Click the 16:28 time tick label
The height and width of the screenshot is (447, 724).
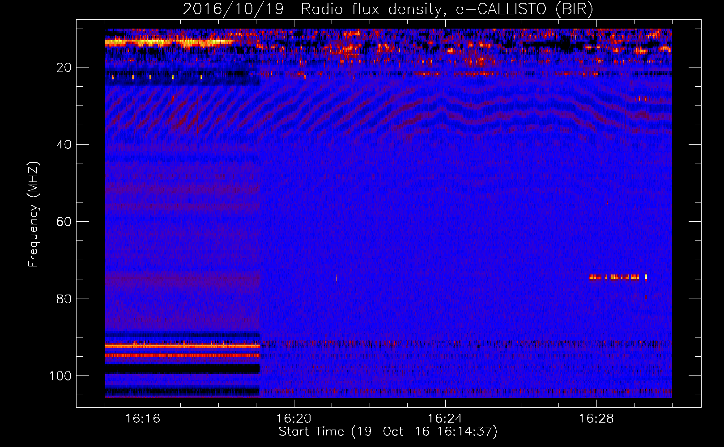596,419
